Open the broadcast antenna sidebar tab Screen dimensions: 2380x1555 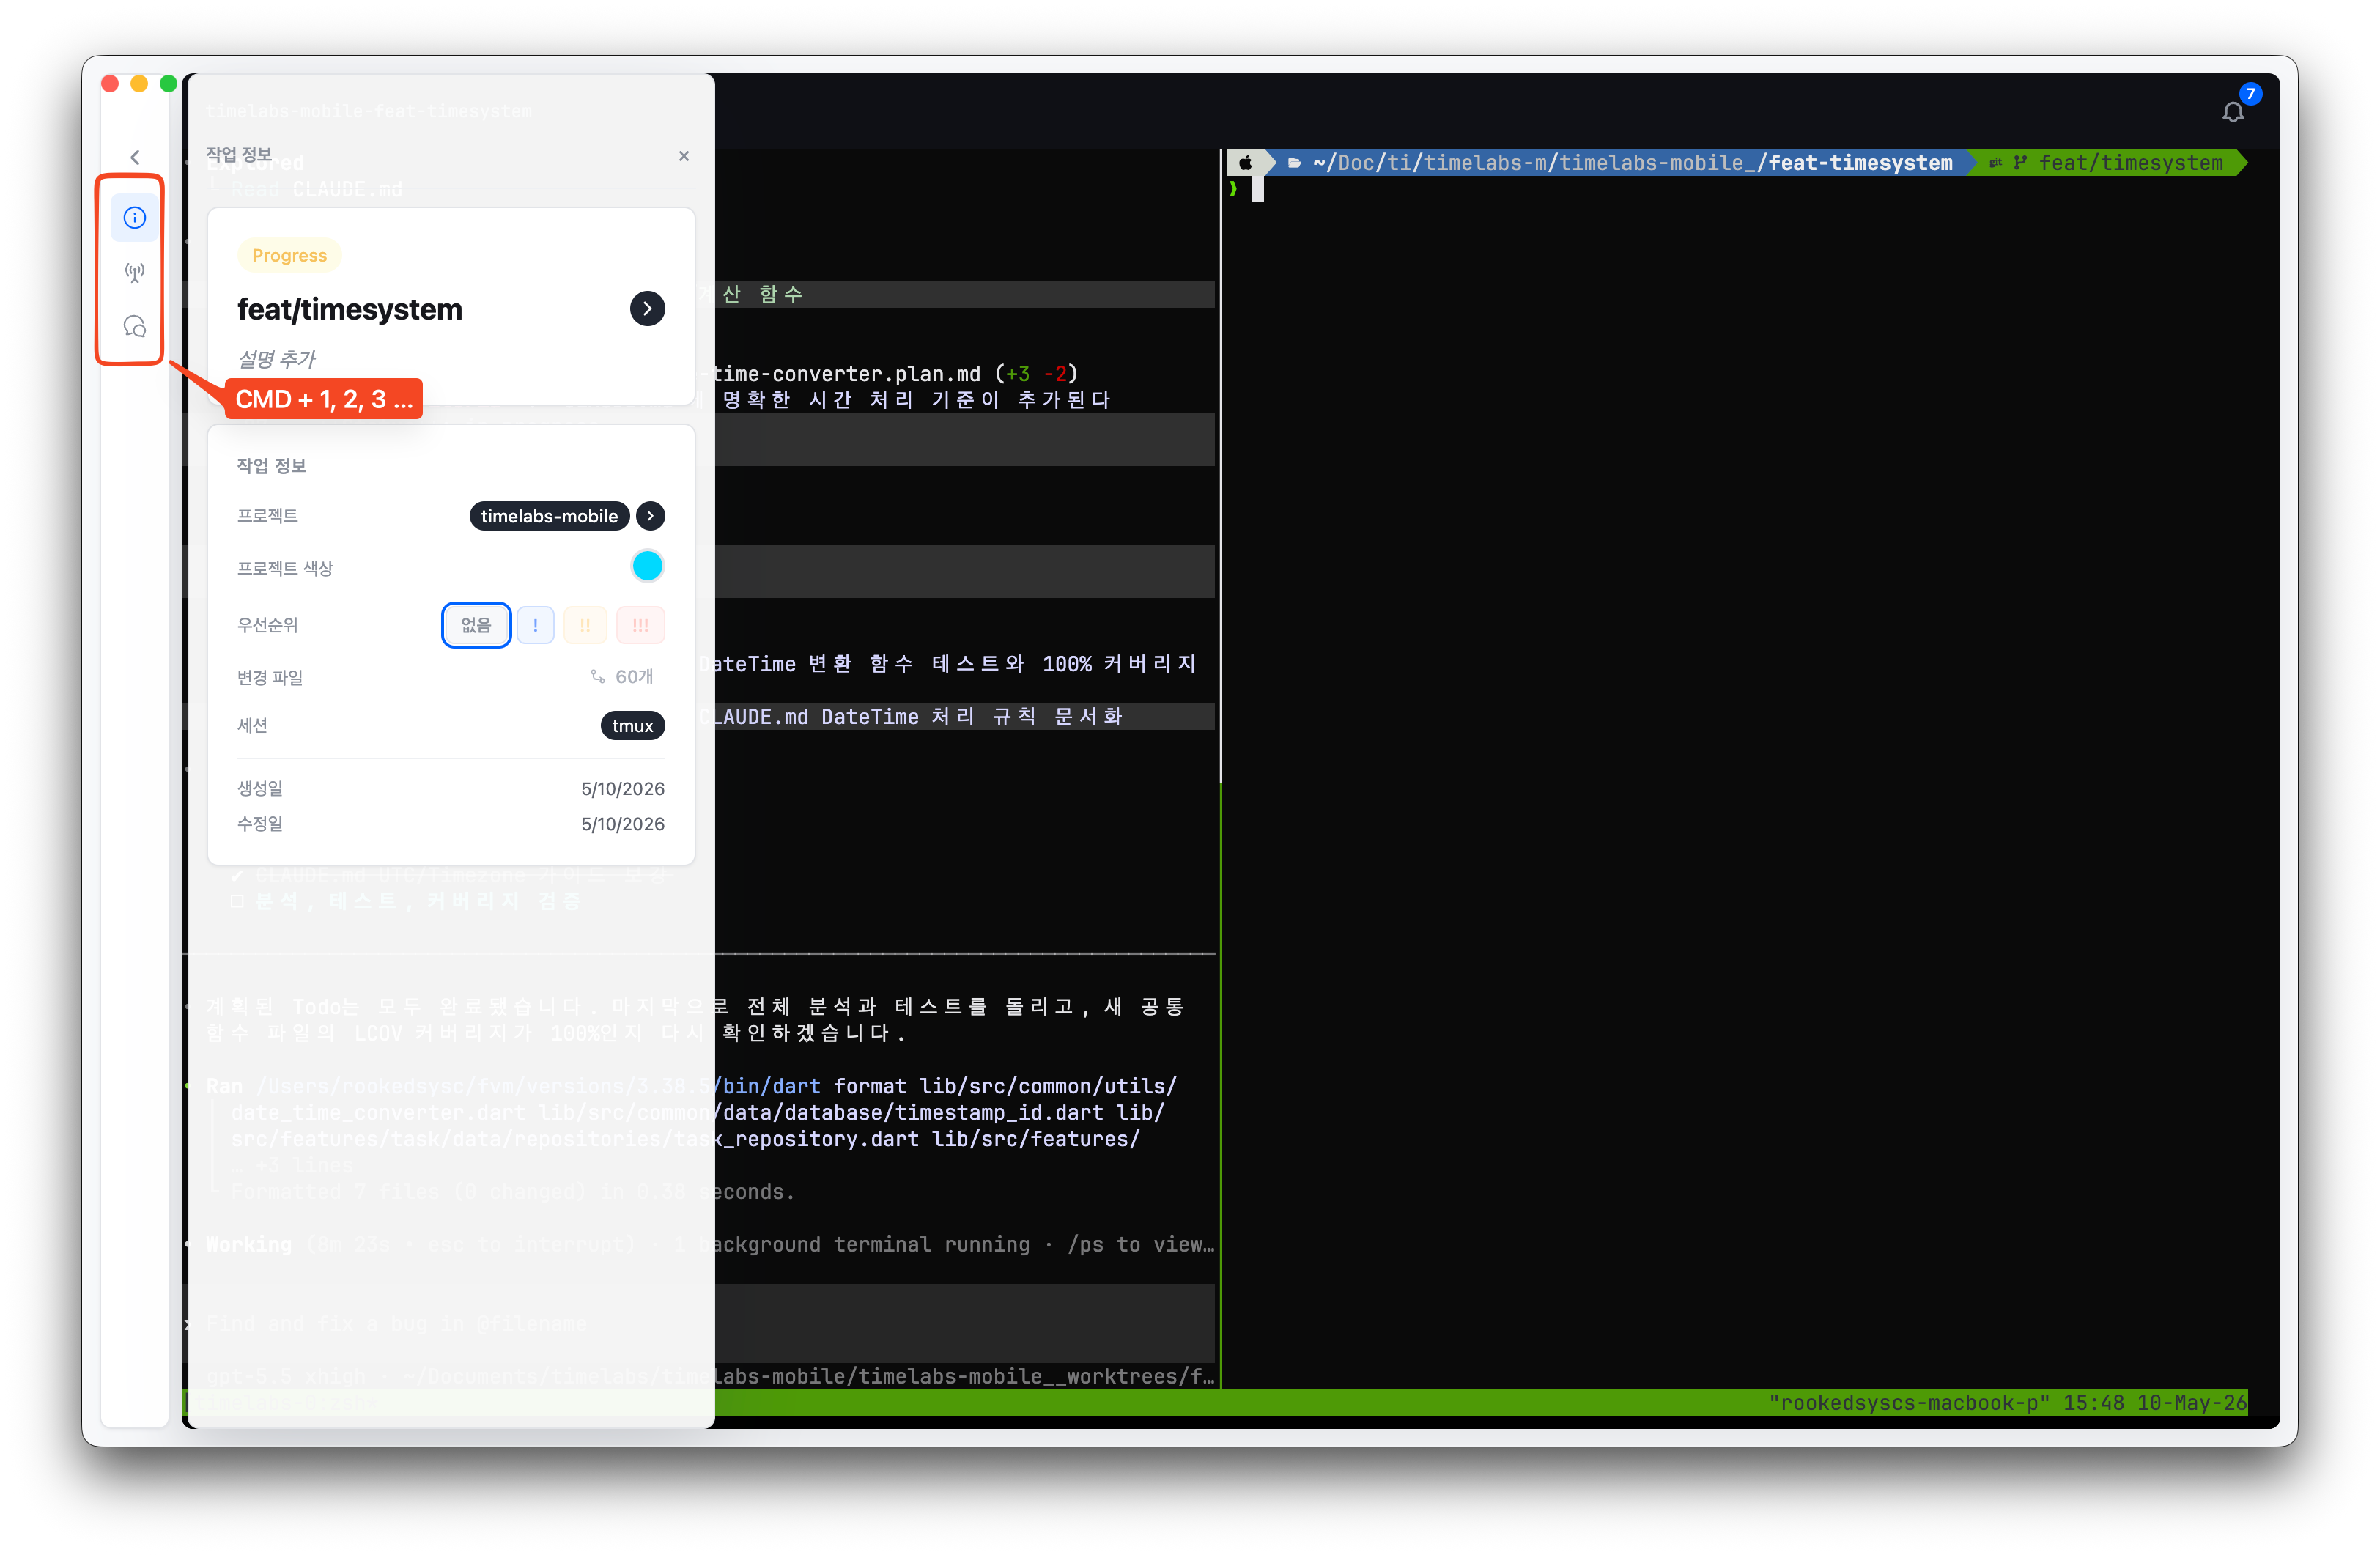point(134,272)
